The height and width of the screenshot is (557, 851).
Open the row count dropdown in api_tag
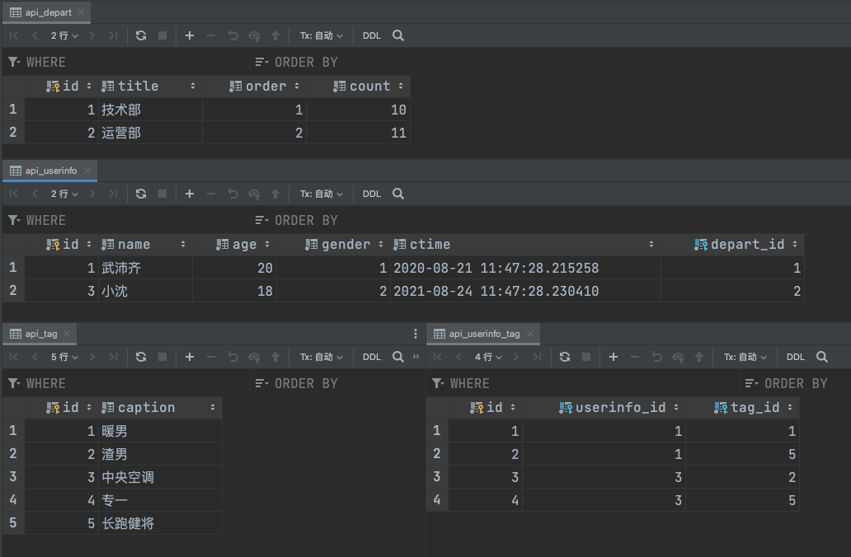[64, 357]
